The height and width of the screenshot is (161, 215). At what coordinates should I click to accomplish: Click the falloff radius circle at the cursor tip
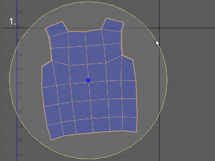pyautogui.click(x=156, y=40)
